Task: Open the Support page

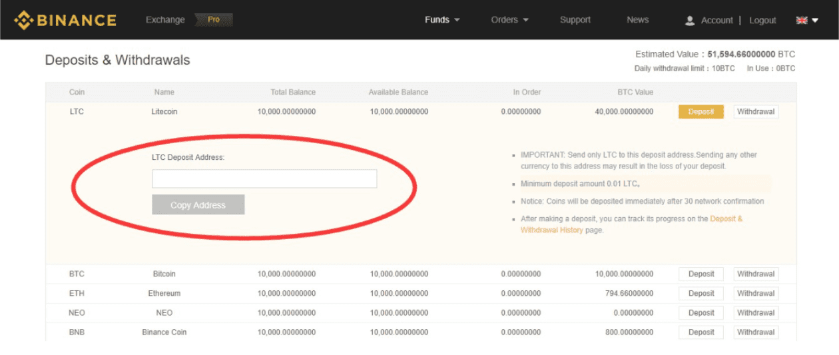Action: coord(575,20)
